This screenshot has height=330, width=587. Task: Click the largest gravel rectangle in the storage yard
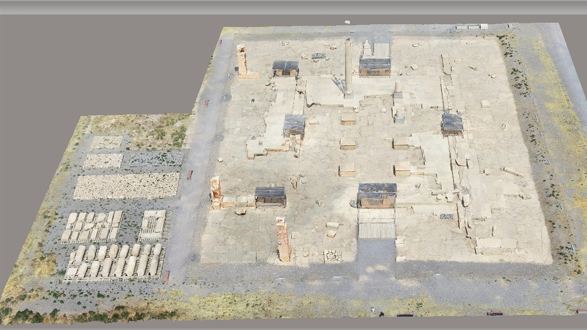click(x=127, y=186)
